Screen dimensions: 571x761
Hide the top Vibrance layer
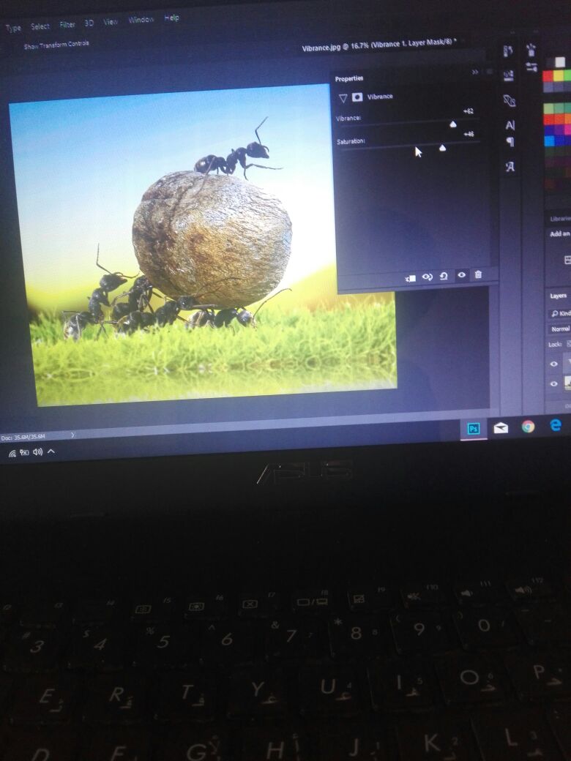[554, 364]
